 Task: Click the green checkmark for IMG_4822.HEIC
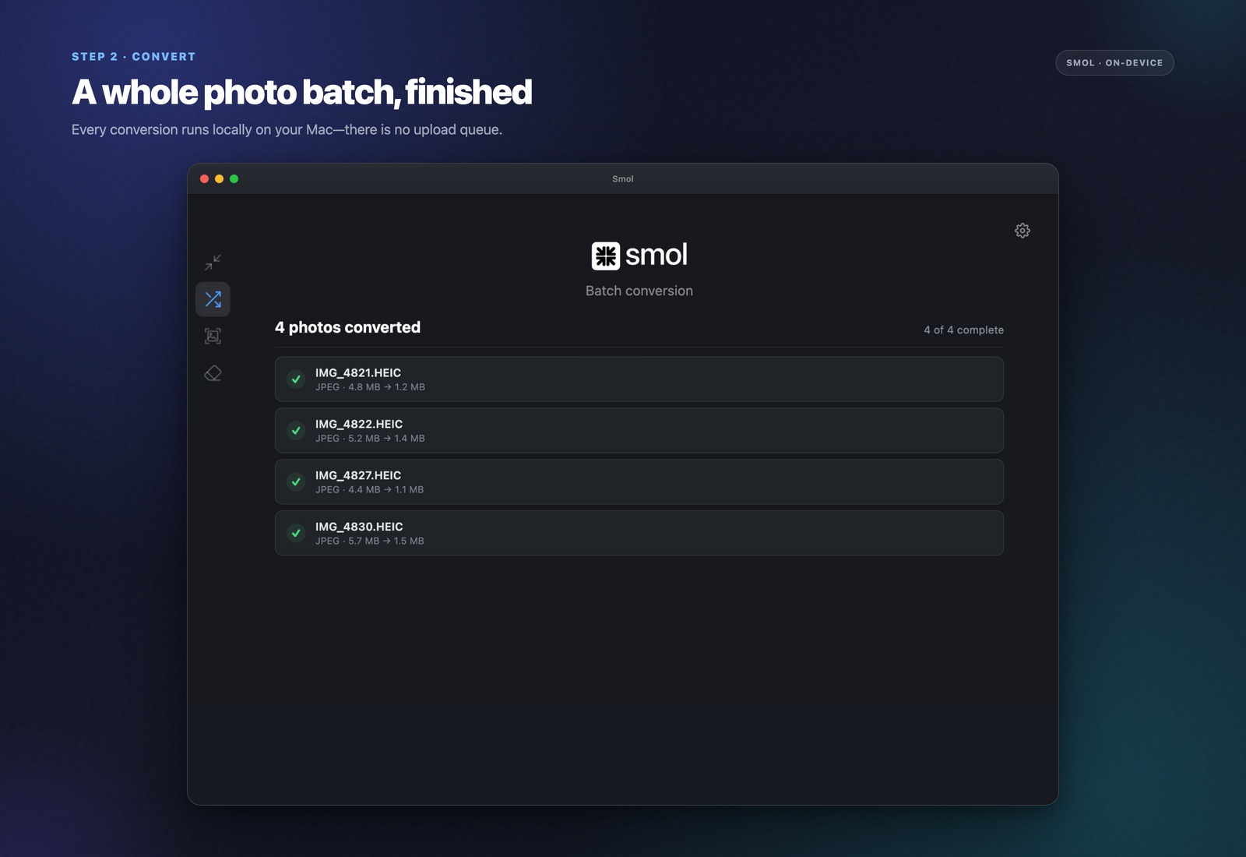coord(296,431)
